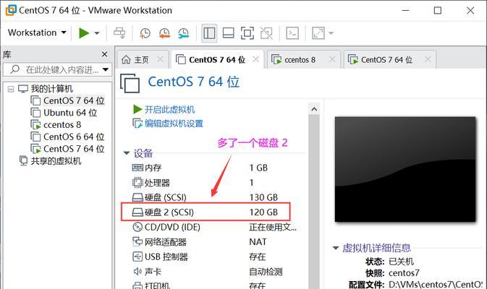
Task: Click the green power-on play button in toolbar
Action: click(x=84, y=33)
